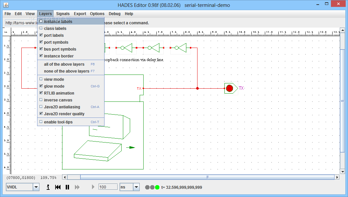Select the leftmost visible inverter gate
The width and height of the screenshot is (348, 197).
point(126,48)
